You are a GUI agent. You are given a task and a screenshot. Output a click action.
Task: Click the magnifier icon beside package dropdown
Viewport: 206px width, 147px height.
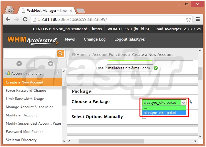(x=190, y=101)
